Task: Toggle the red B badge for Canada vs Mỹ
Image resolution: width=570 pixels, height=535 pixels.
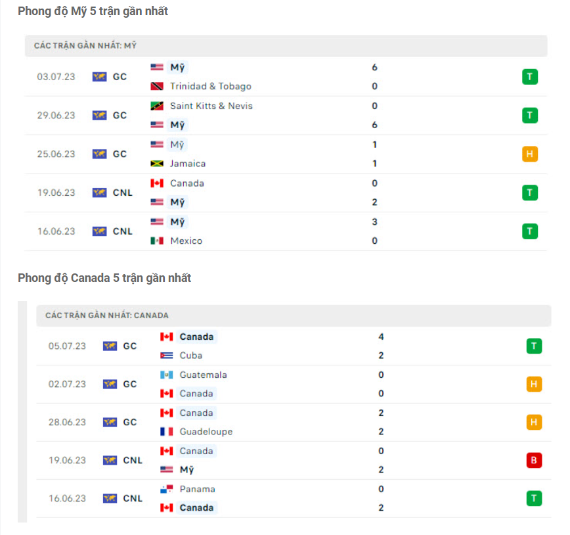Action: (x=534, y=460)
